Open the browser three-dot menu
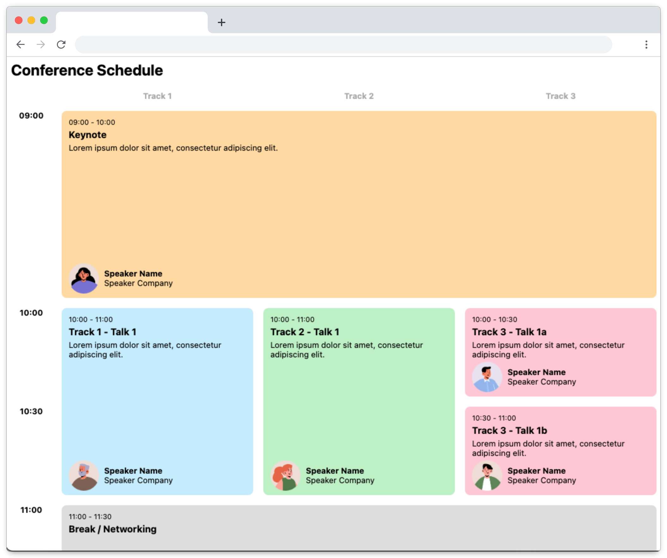The image size is (667, 558). click(x=646, y=45)
